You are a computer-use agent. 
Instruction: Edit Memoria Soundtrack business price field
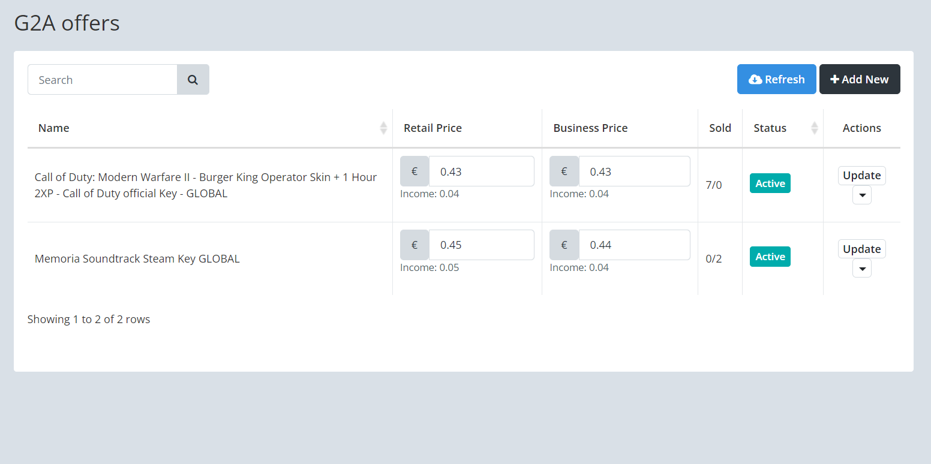click(633, 245)
